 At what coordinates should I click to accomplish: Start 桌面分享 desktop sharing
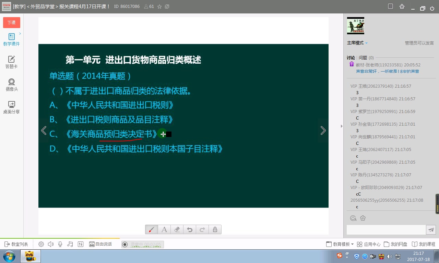(12, 108)
